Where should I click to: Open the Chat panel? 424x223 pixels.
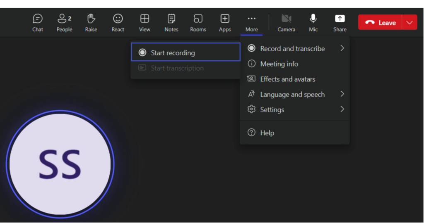(x=38, y=23)
